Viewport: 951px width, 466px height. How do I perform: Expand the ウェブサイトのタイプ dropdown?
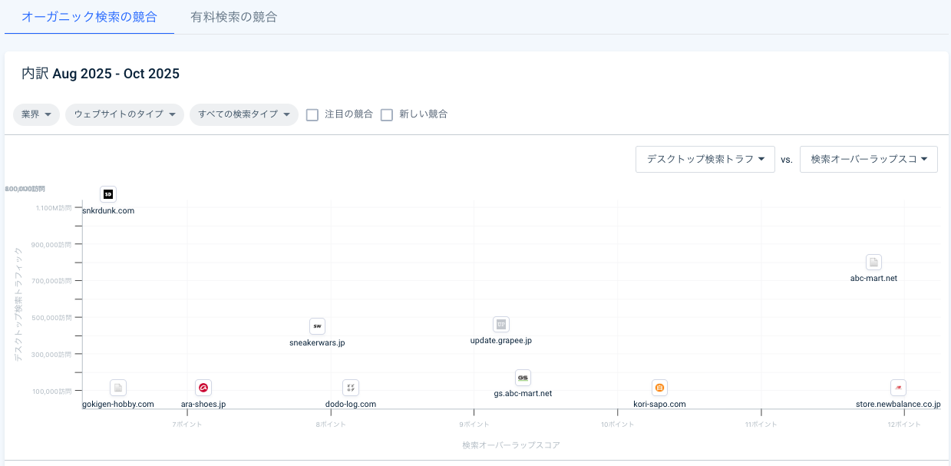point(124,114)
